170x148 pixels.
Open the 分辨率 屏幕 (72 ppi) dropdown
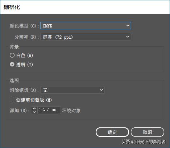[x=86, y=37]
